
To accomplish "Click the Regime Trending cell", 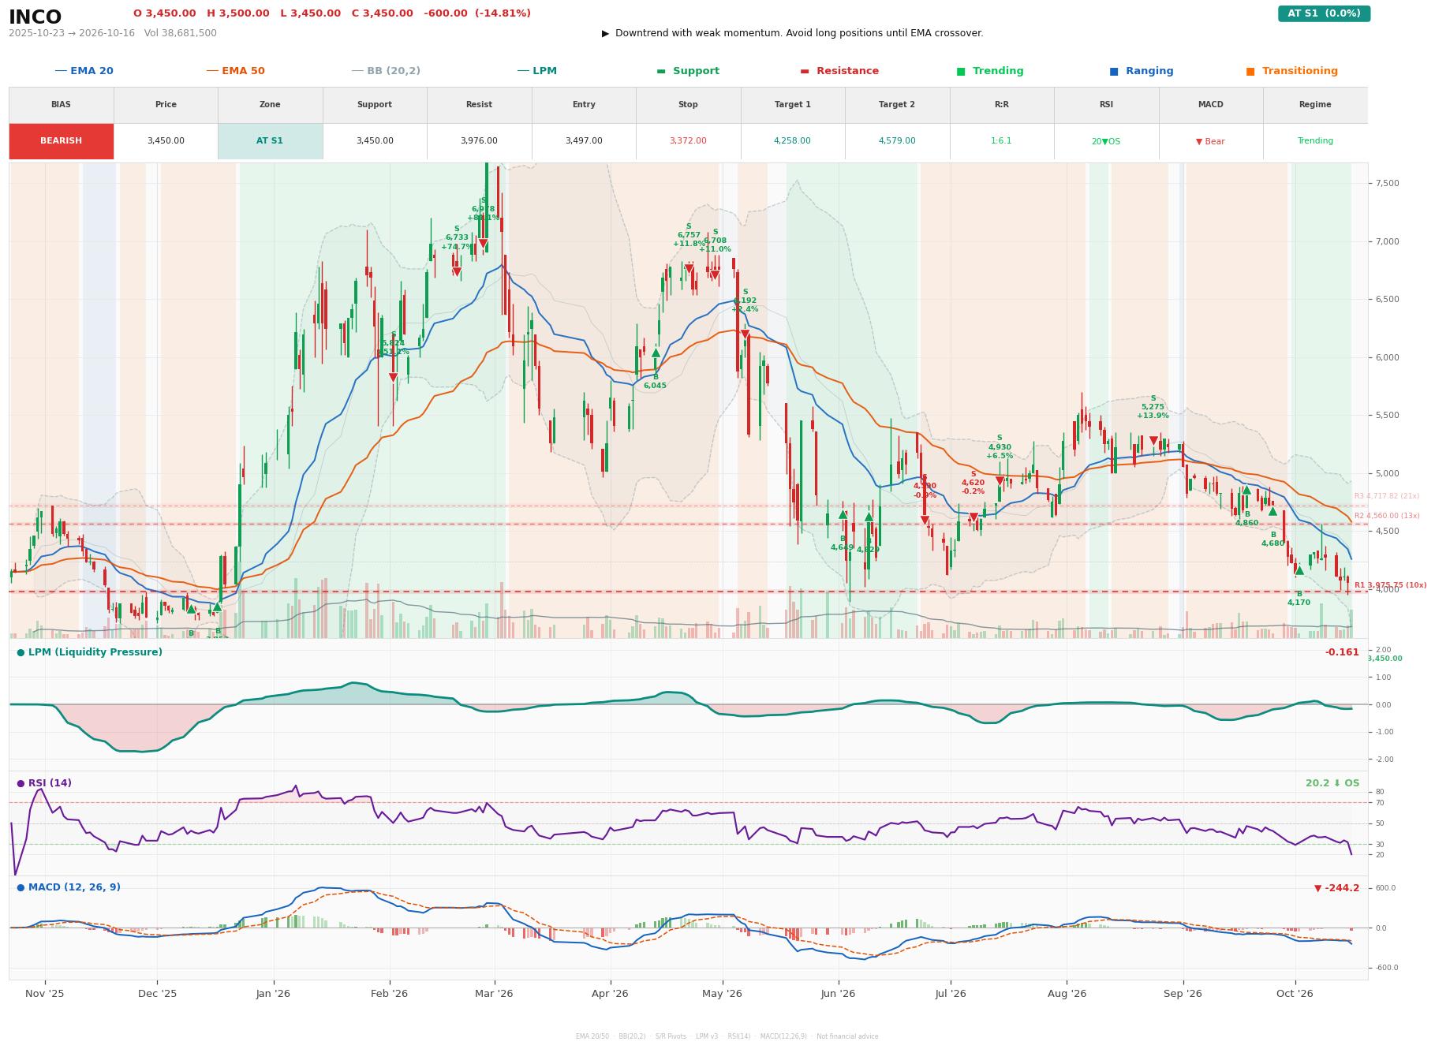I will point(1315,141).
